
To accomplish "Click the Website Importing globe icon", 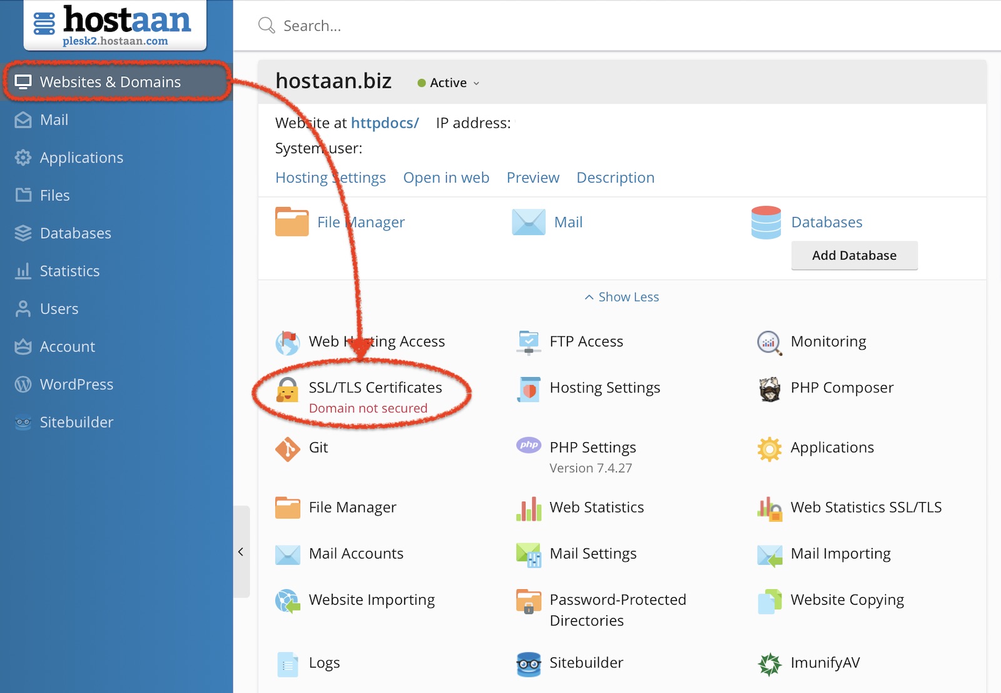I will point(288,601).
